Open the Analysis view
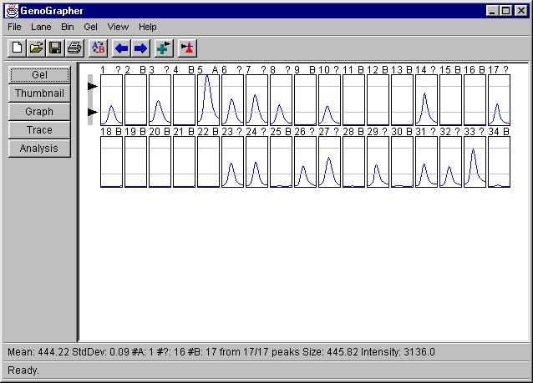 pyautogui.click(x=39, y=149)
